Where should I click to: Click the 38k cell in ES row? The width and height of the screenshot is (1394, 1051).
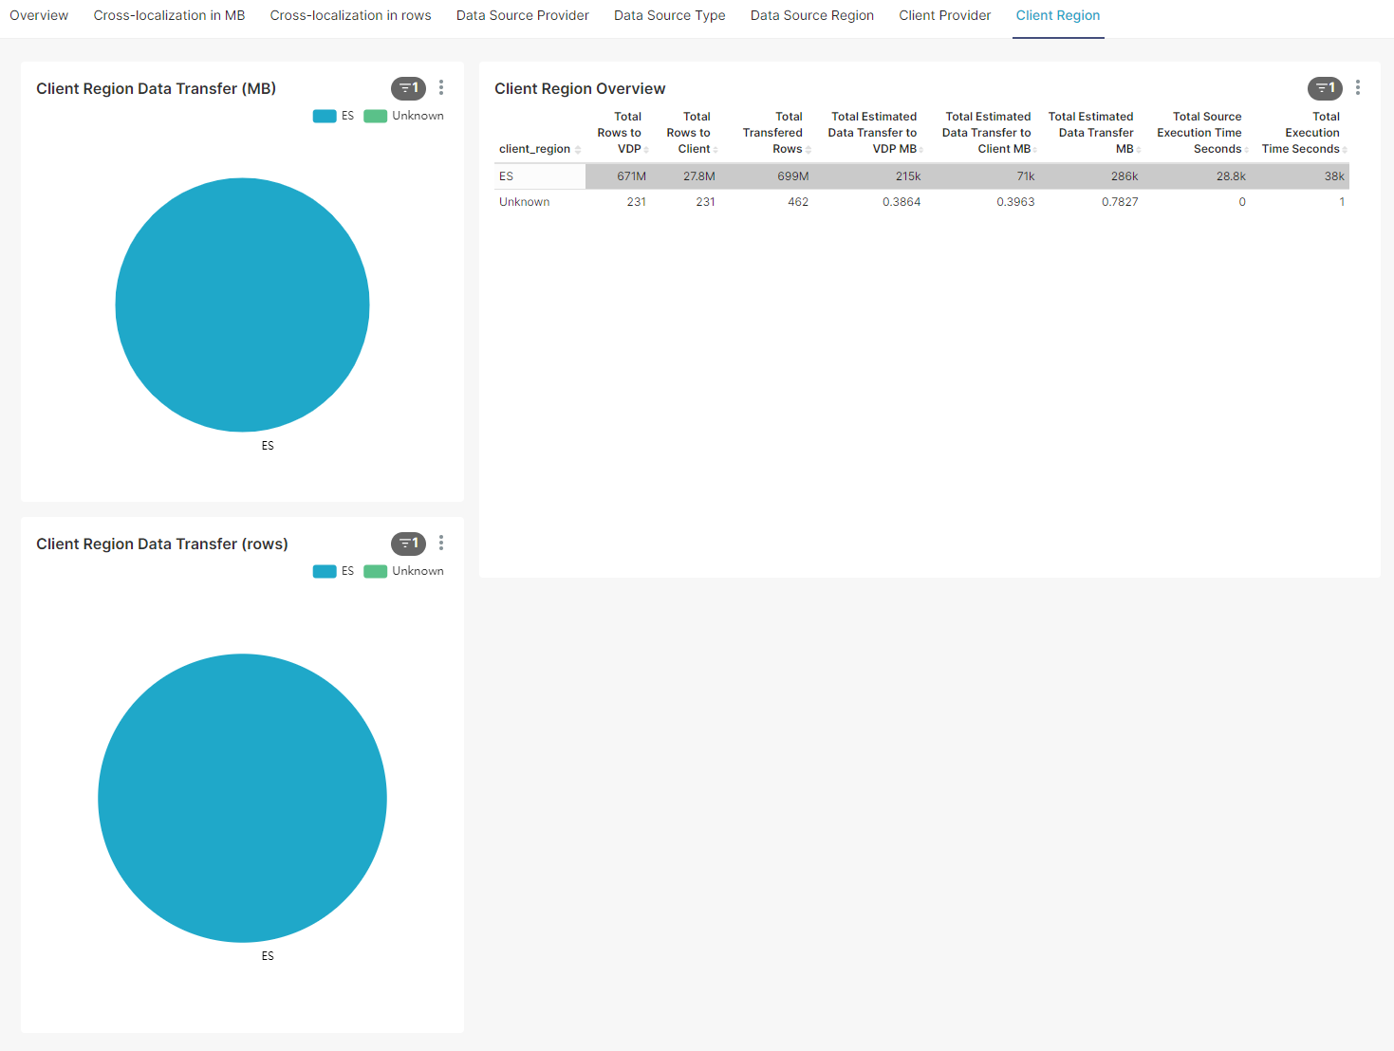click(x=1334, y=176)
